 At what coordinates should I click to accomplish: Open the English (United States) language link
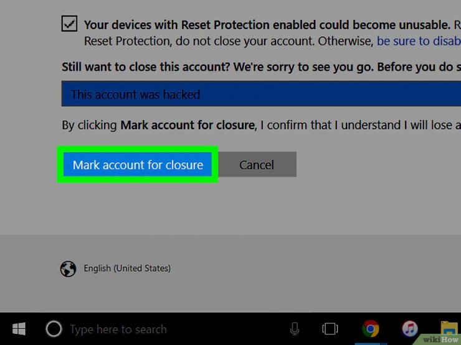127,268
